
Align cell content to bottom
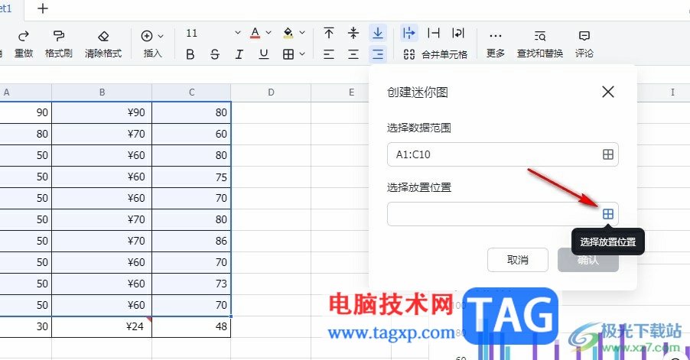pyautogui.click(x=378, y=33)
